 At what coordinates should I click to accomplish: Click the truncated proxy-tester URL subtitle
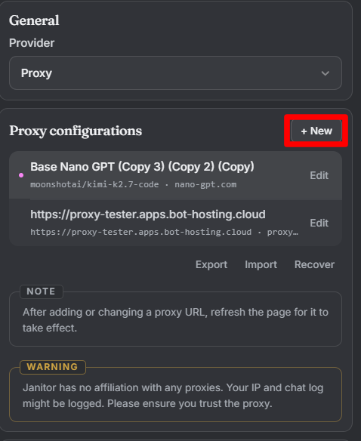[x=164, y=232]
